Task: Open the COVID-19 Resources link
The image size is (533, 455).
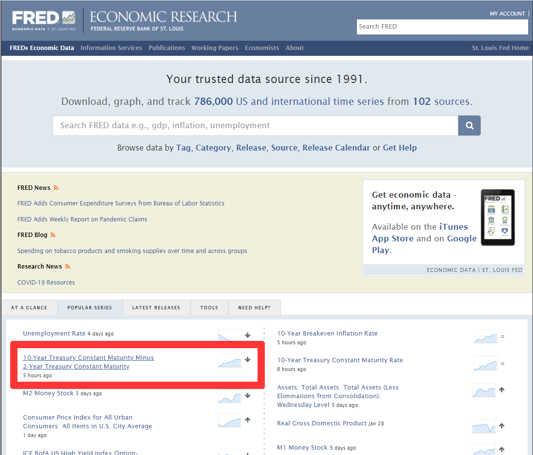Action: click(x=46, y=283)
